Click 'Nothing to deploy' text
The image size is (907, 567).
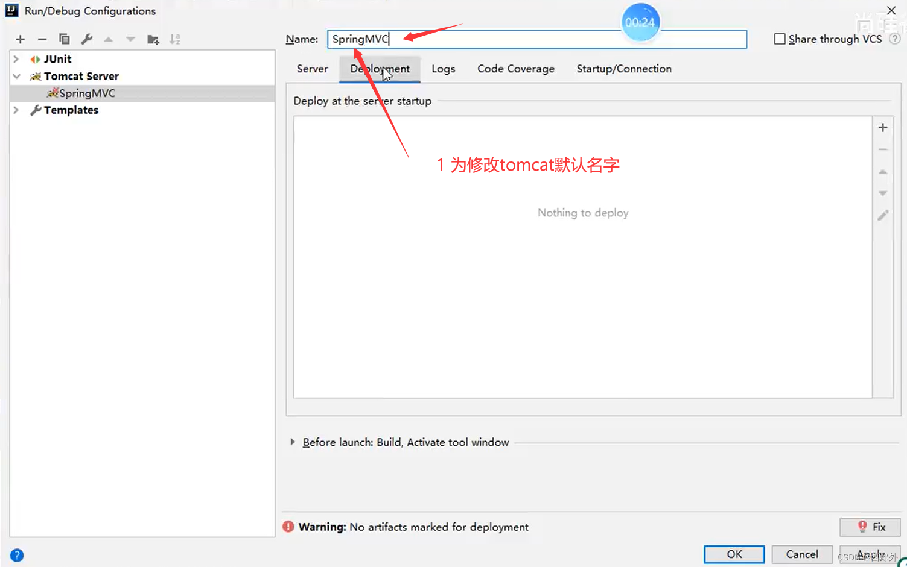(x=583, y=213)
